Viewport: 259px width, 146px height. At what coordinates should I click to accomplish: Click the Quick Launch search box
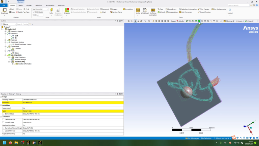point(238,5)
